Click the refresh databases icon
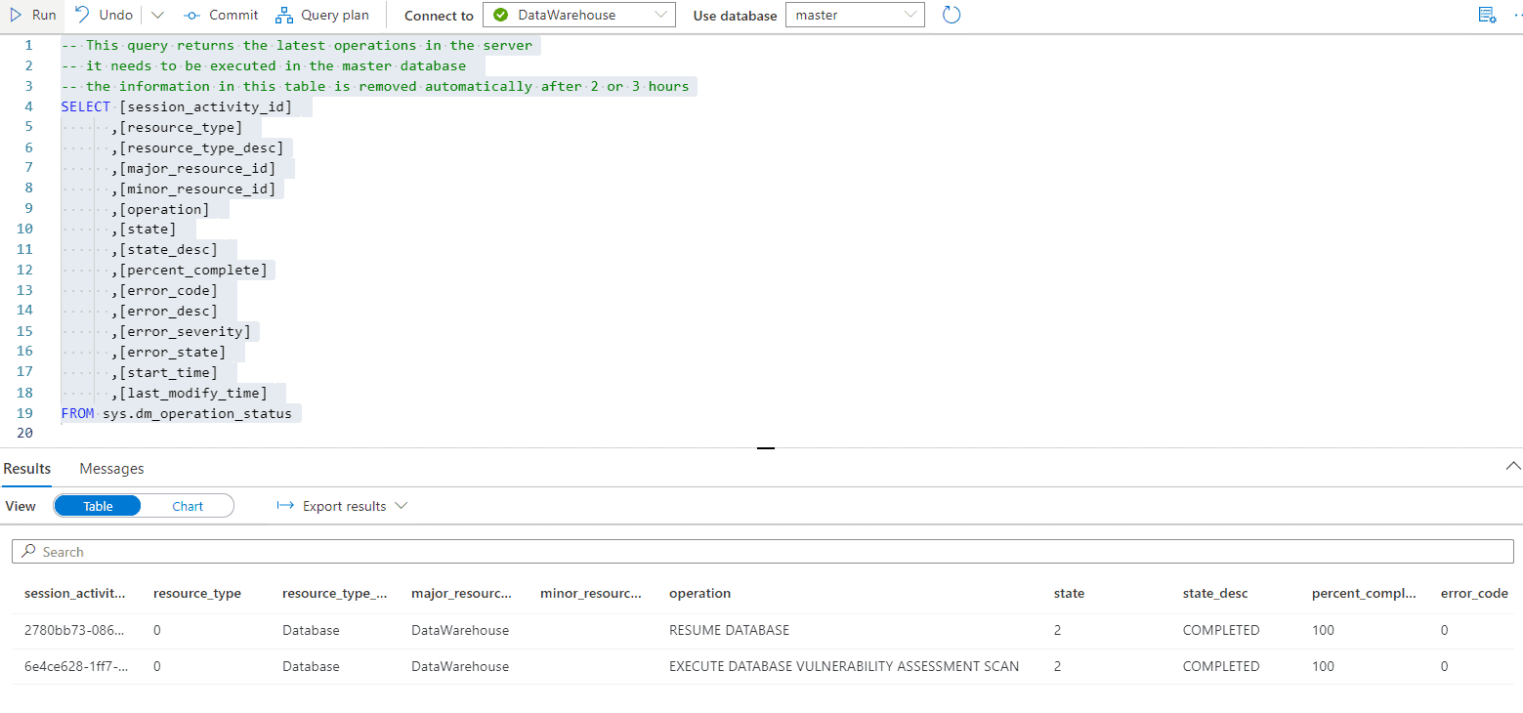This screenshot has width=1523, height=713. click(952, 15)
